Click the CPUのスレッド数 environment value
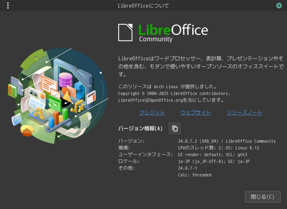This screenshot has height=209, width=287. (x=219, y=148)
